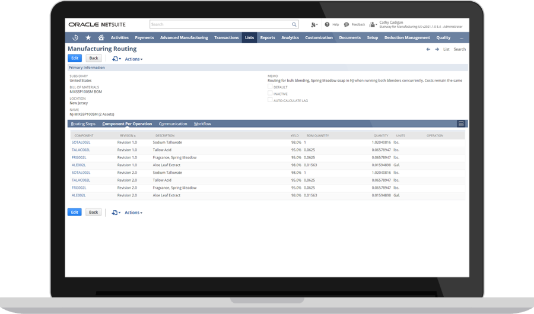Image resolution: width=534 pixels, height=314 pixels.
Task: Expand the top Actions dropdown
Action: tap(133, 59)
